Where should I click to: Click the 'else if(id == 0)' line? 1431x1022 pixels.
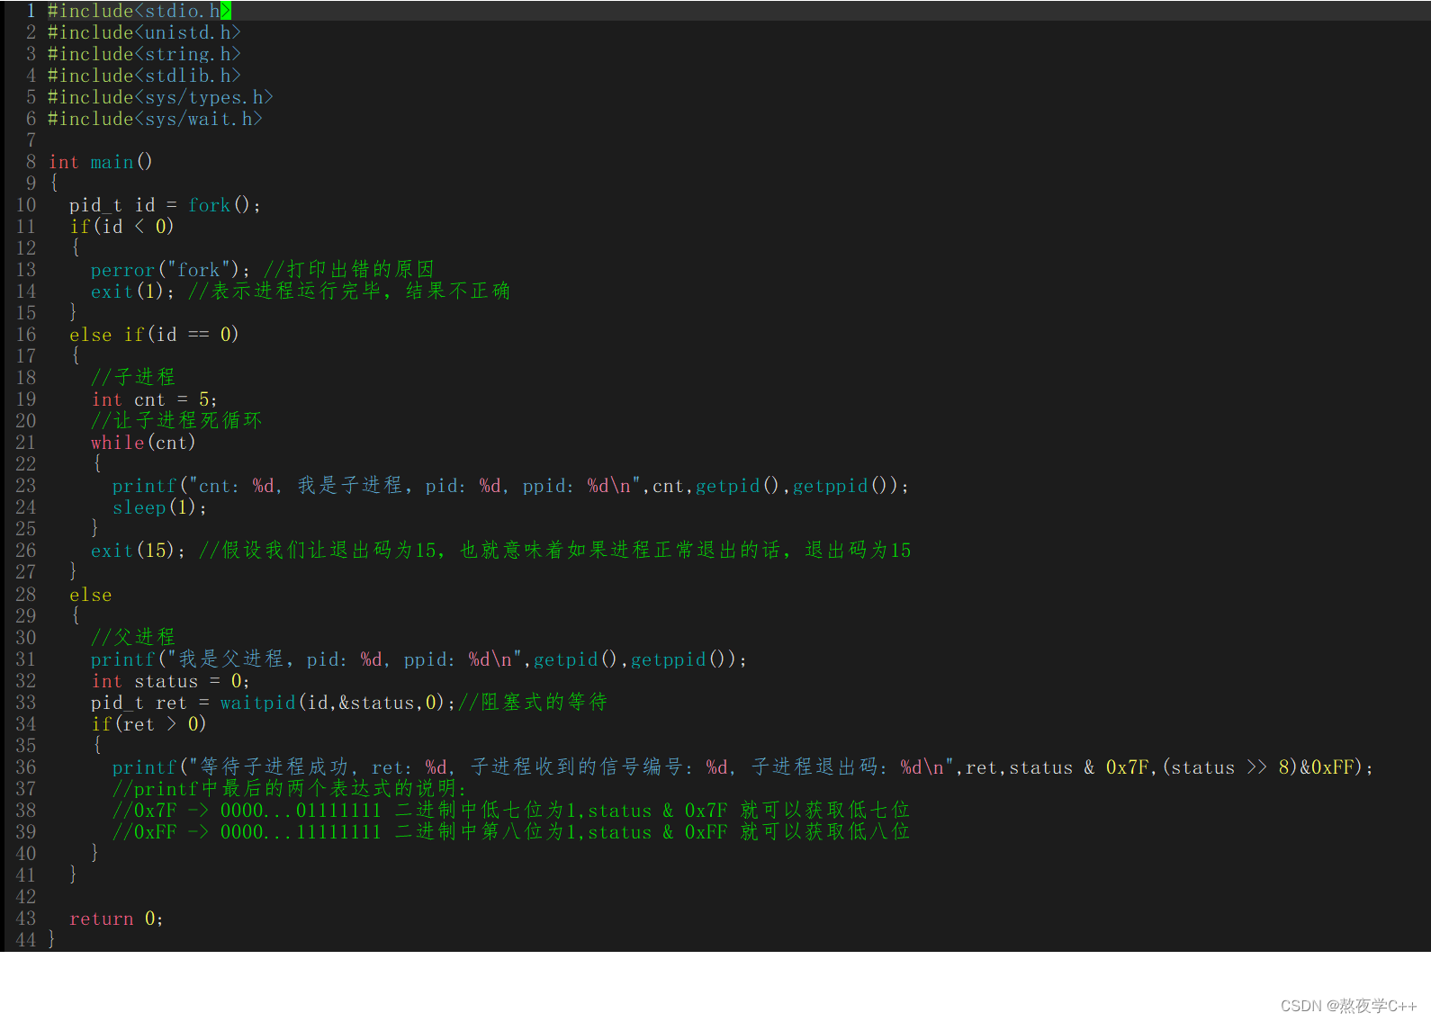coord(154,335)
